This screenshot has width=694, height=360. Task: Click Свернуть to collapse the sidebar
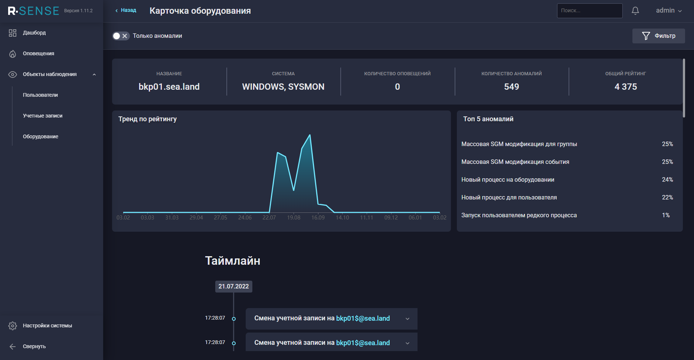pos(34,347)
